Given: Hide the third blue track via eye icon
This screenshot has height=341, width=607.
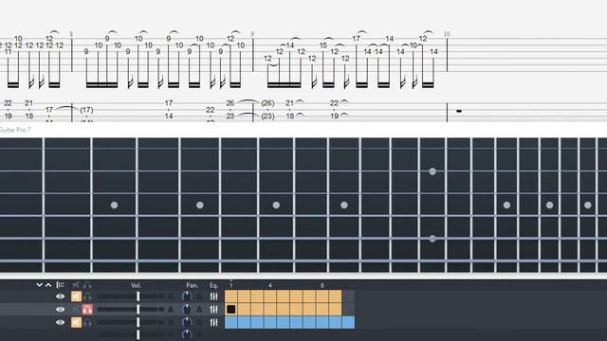Looking at the screenshot, I should [x=60, y=322].
